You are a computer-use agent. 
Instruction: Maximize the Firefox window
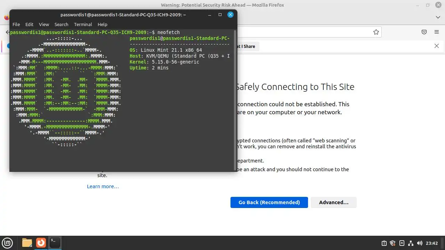[x=428, y=5]
